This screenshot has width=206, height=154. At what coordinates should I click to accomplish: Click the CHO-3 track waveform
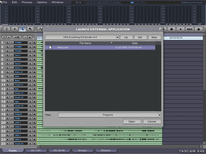[x=100, y=131]
